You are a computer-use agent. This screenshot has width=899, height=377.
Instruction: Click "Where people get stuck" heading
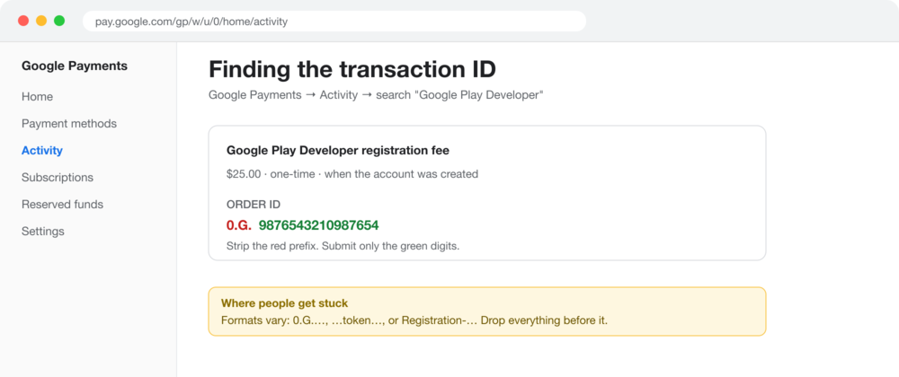pos(284,303)
